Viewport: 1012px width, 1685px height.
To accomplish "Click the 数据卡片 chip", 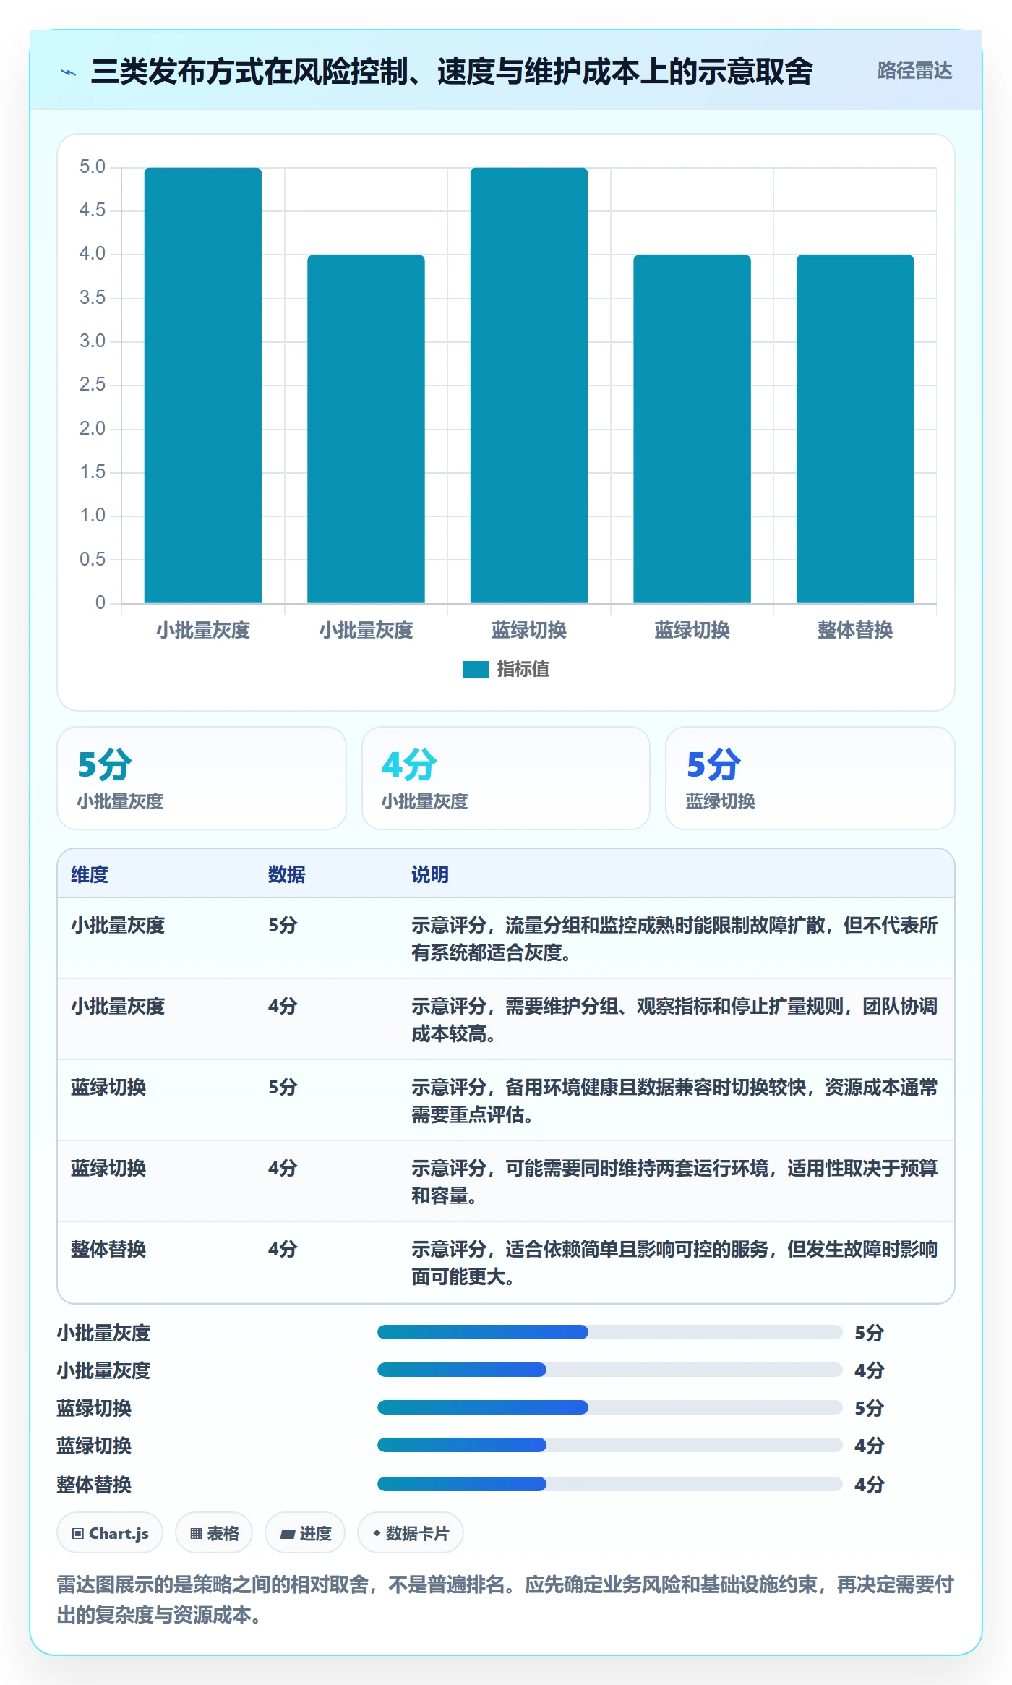I will click(411, 1533).
